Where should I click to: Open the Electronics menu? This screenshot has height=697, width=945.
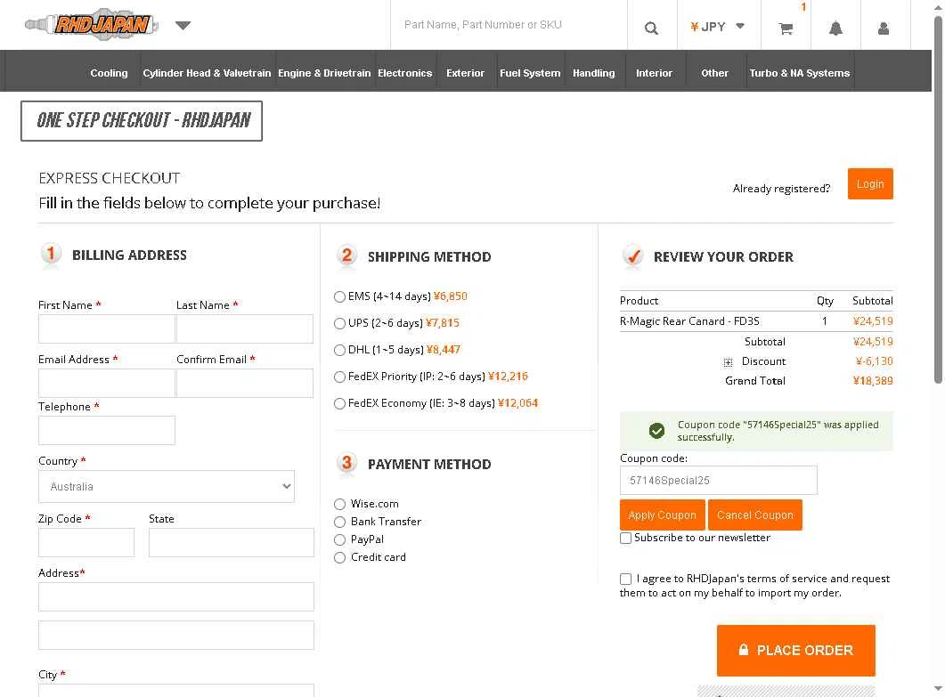point(405,73)
